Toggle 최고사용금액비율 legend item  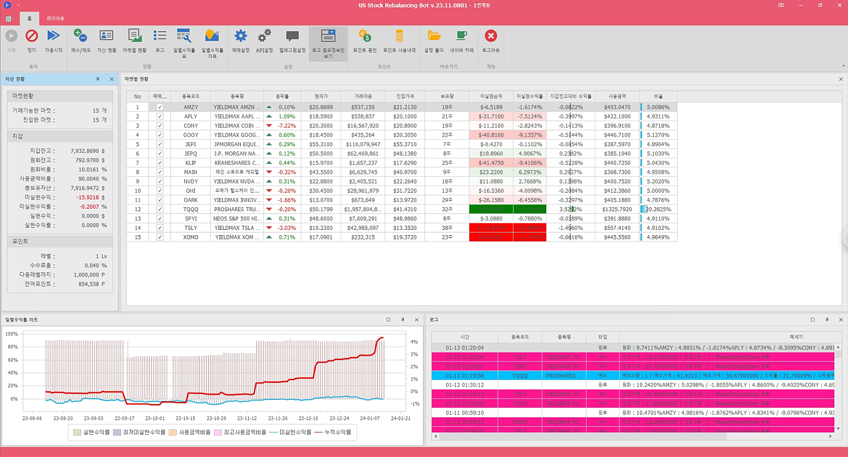pyautogui.click(x=240, y=432)
